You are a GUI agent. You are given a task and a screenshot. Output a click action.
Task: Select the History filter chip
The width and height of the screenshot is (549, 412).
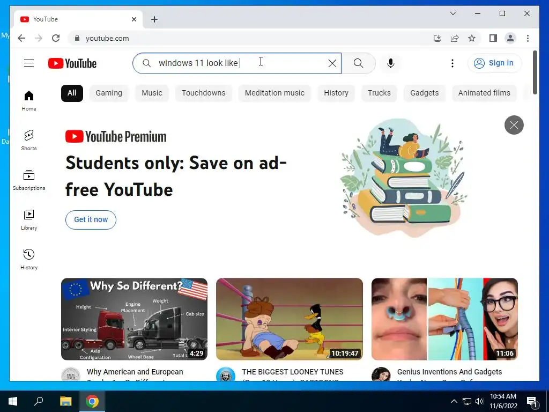[x=336, y=93]
